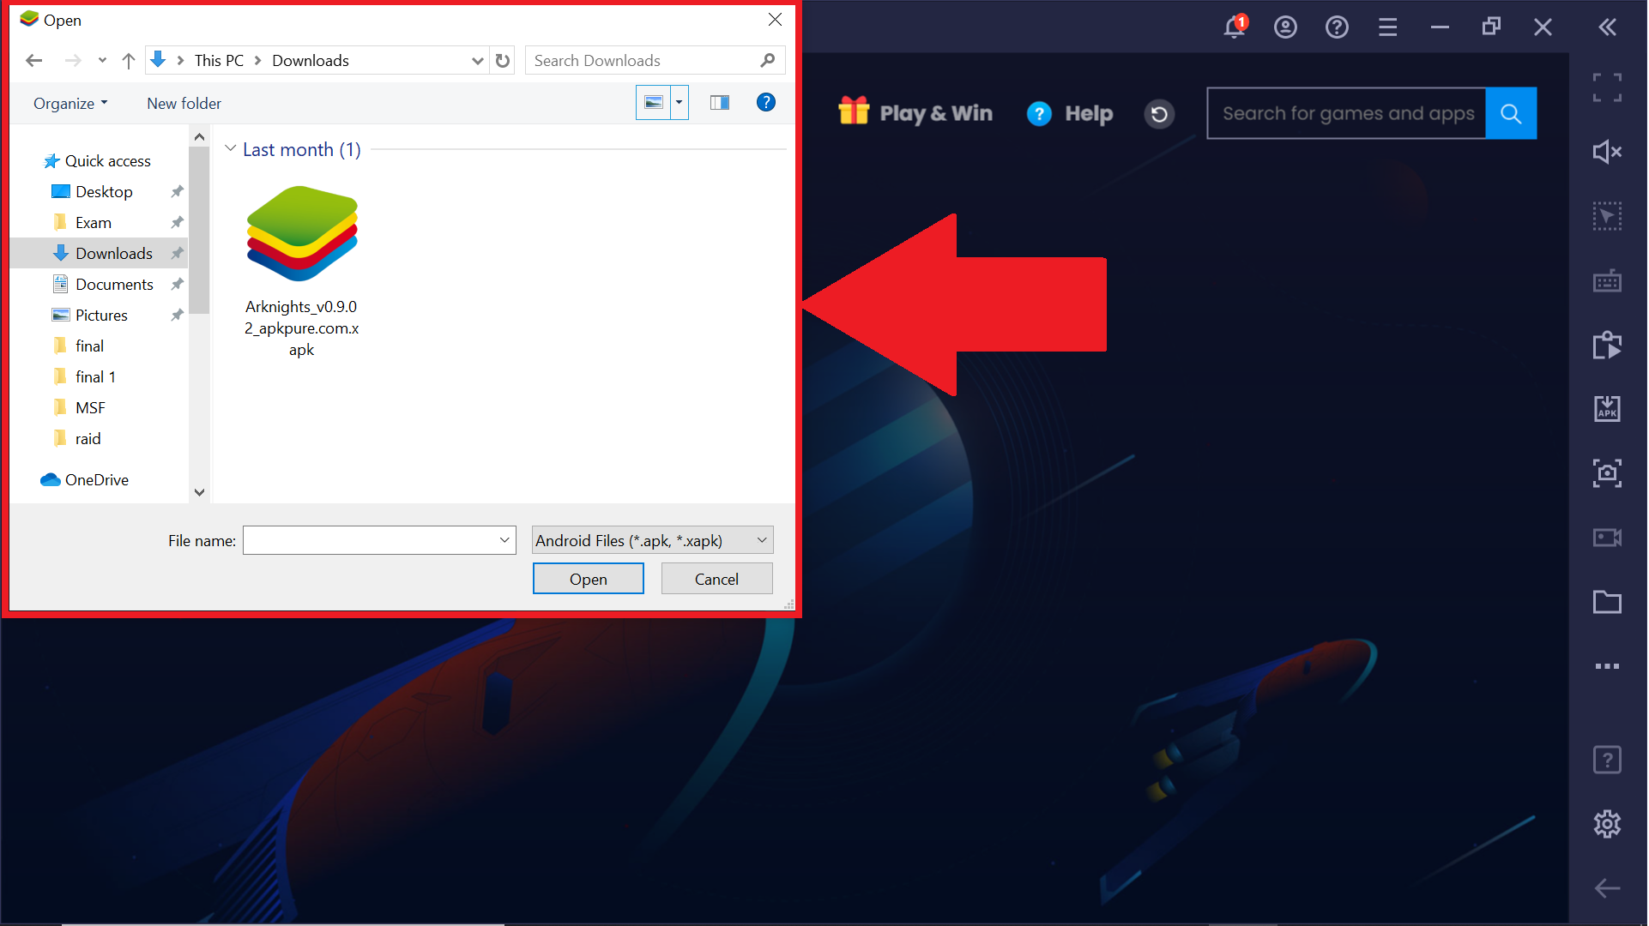Viewport: 1649px width, 926px height.
Task: Click Desktop in Quick access panel
Action: coord(103,191)
